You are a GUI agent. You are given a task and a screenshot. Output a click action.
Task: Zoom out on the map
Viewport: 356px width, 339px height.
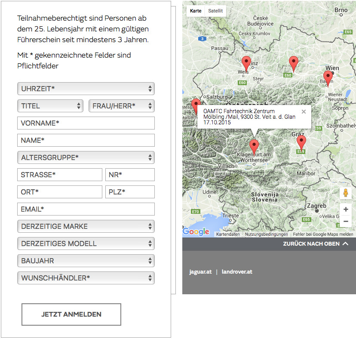[x=346, y=221]
